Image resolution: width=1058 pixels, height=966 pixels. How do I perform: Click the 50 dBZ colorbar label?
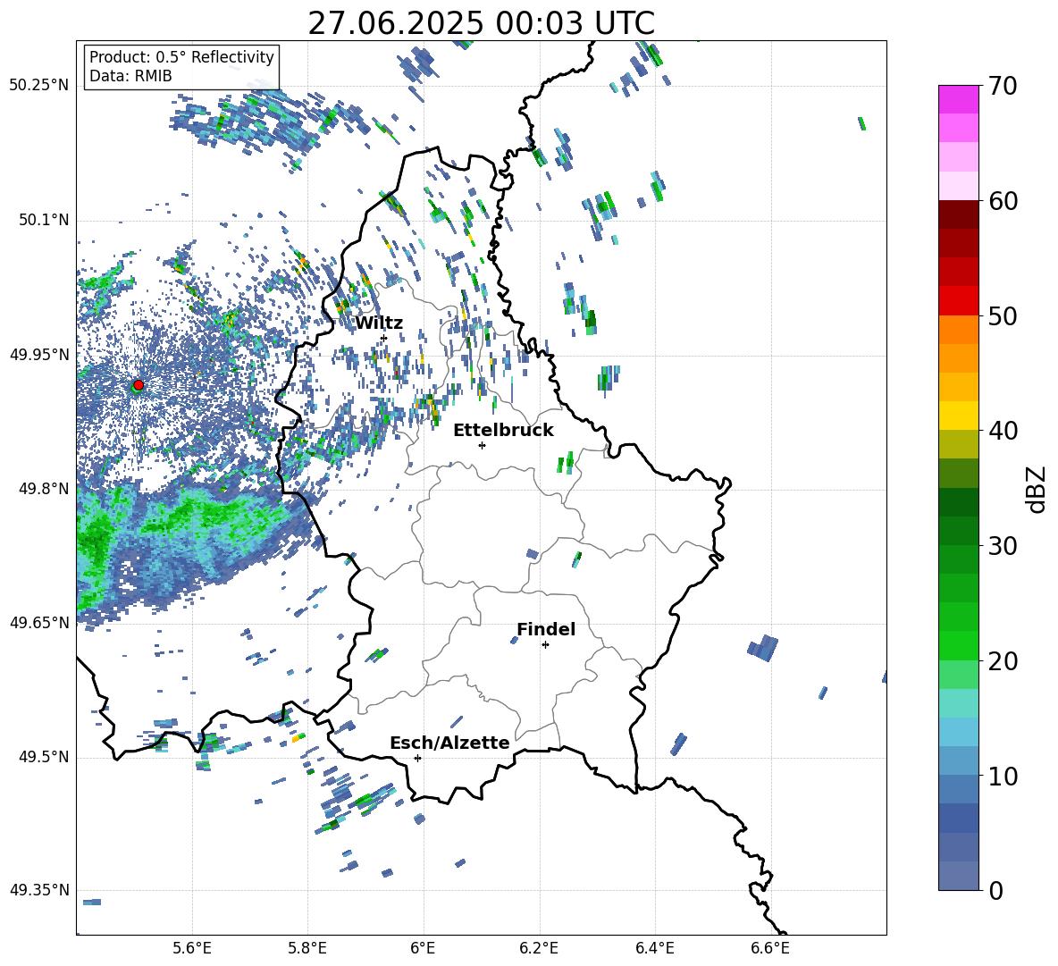pyautogui.click(x=1003, y=315)
